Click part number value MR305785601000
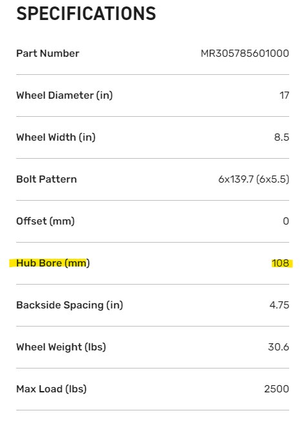Image resolution: width=306 pixels, height=424 pixels. (x=245, y=54)
